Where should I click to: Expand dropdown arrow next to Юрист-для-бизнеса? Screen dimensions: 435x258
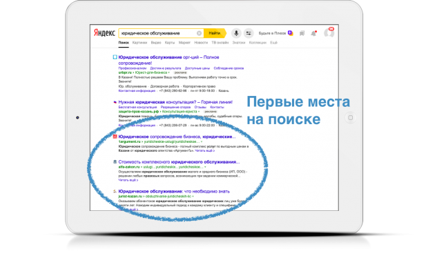point(168,72)
